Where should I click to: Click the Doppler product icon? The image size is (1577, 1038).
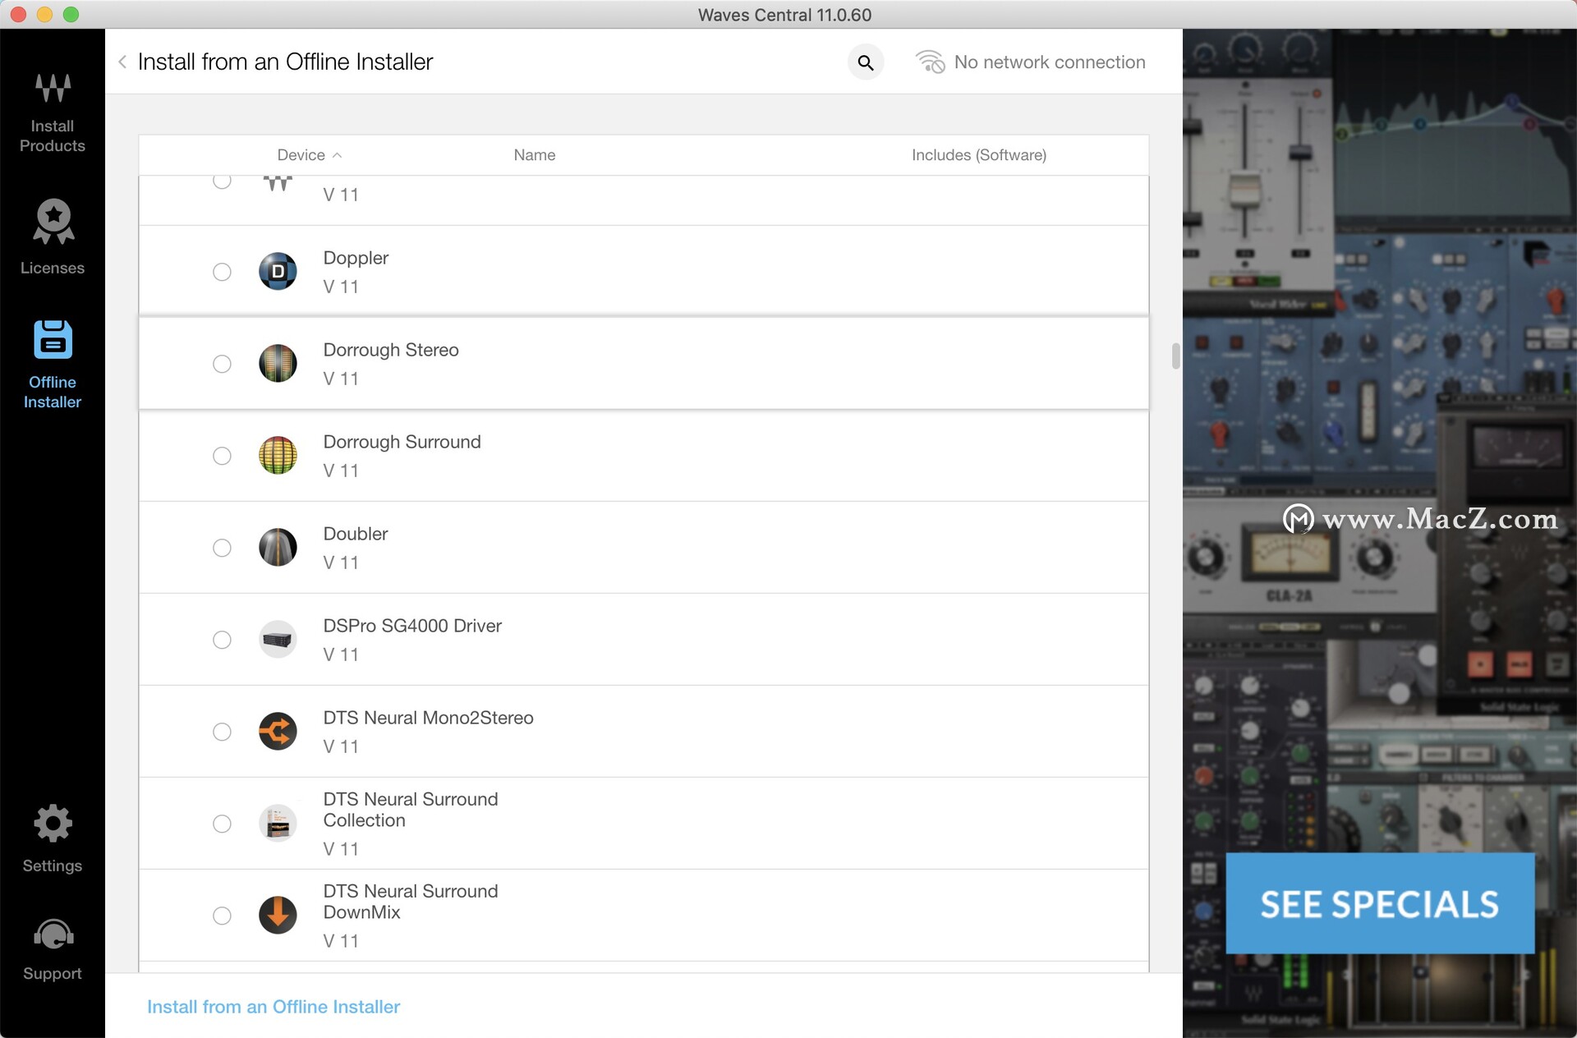[278, 272]
